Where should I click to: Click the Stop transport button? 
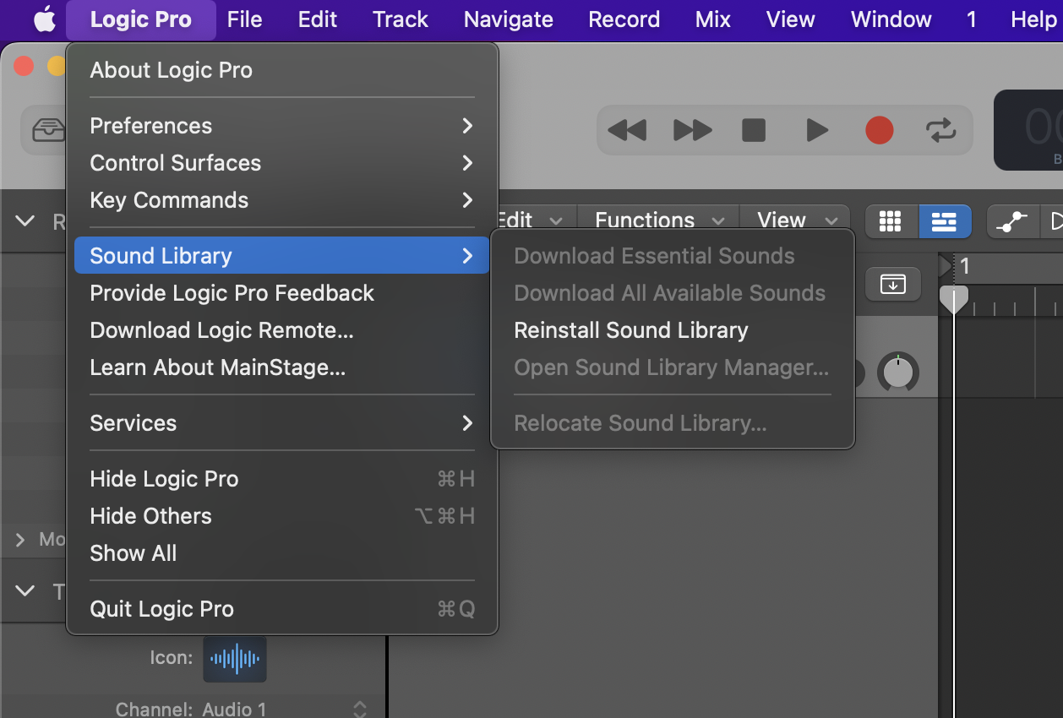(754, 130)
